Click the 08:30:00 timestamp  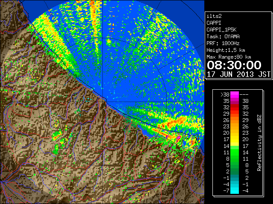tap(234, 65)
